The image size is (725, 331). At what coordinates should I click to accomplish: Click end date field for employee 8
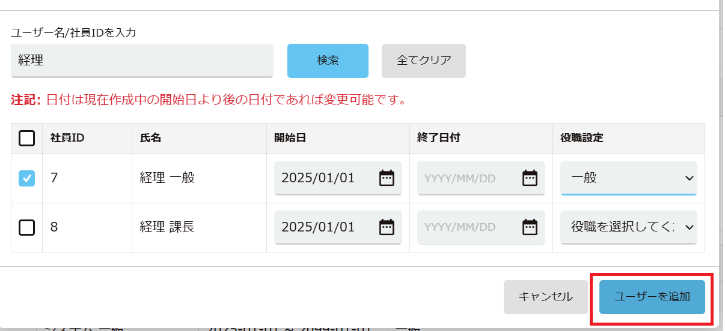[481, 227]
